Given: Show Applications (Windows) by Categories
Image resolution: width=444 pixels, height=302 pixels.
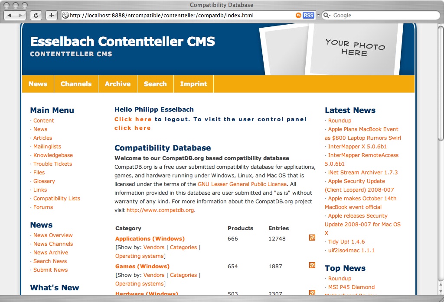Looking at the screenshot, I should (x=183, y=247).
